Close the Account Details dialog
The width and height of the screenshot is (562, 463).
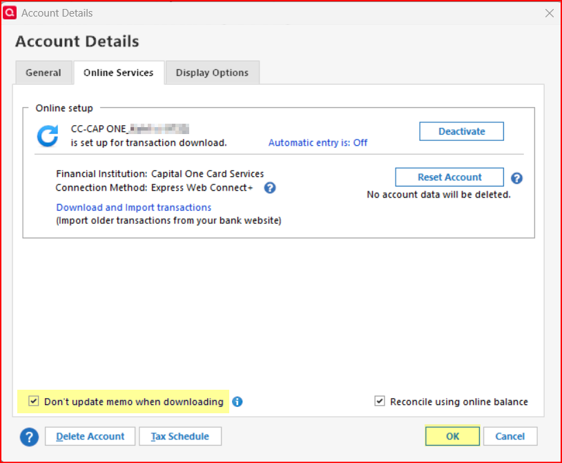[x=549, y=13]
